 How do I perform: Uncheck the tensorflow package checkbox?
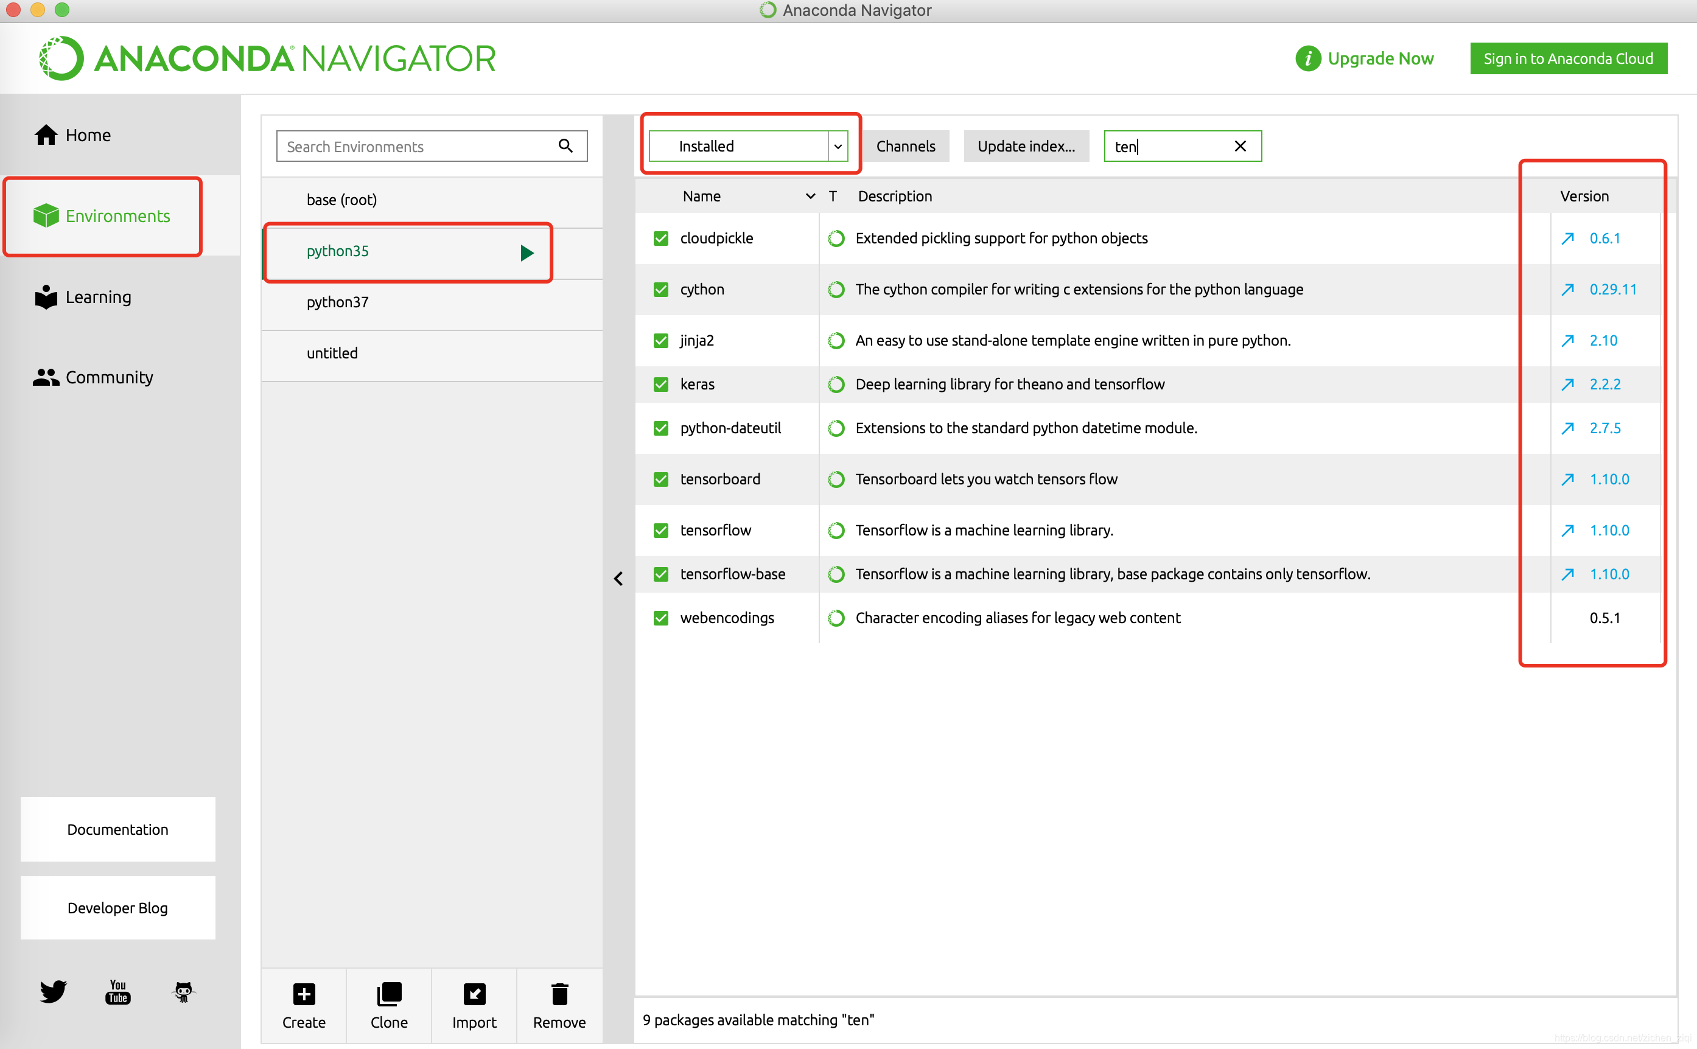point(661,531)
